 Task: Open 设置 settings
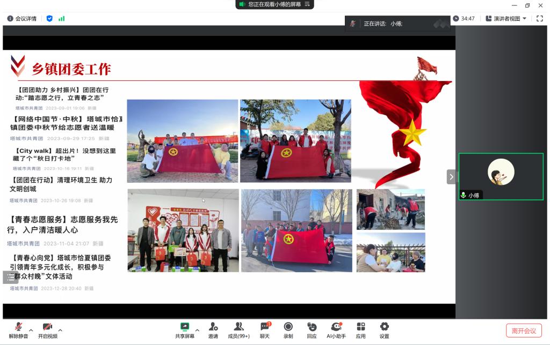pyautogui.click(x=384, y=330)
